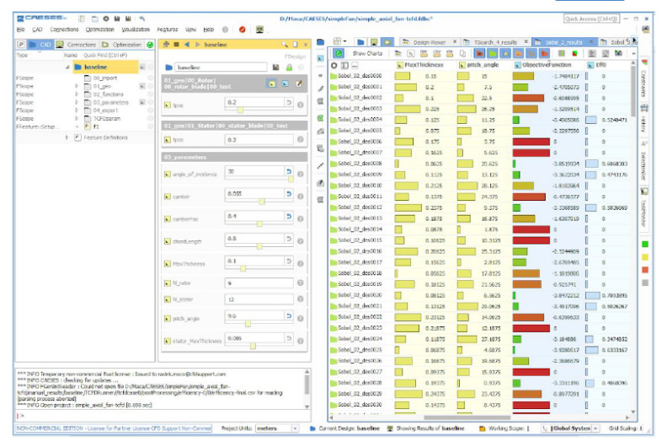Screen dimensions: 662x447
Task: Click the blue folder icon in vertical toolbar
Action: click(x=320, y=42)
